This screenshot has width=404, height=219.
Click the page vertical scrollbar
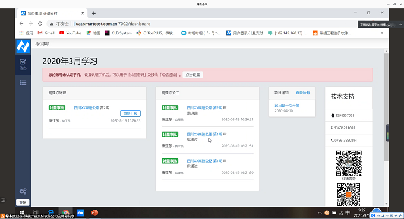click(386, 108)
